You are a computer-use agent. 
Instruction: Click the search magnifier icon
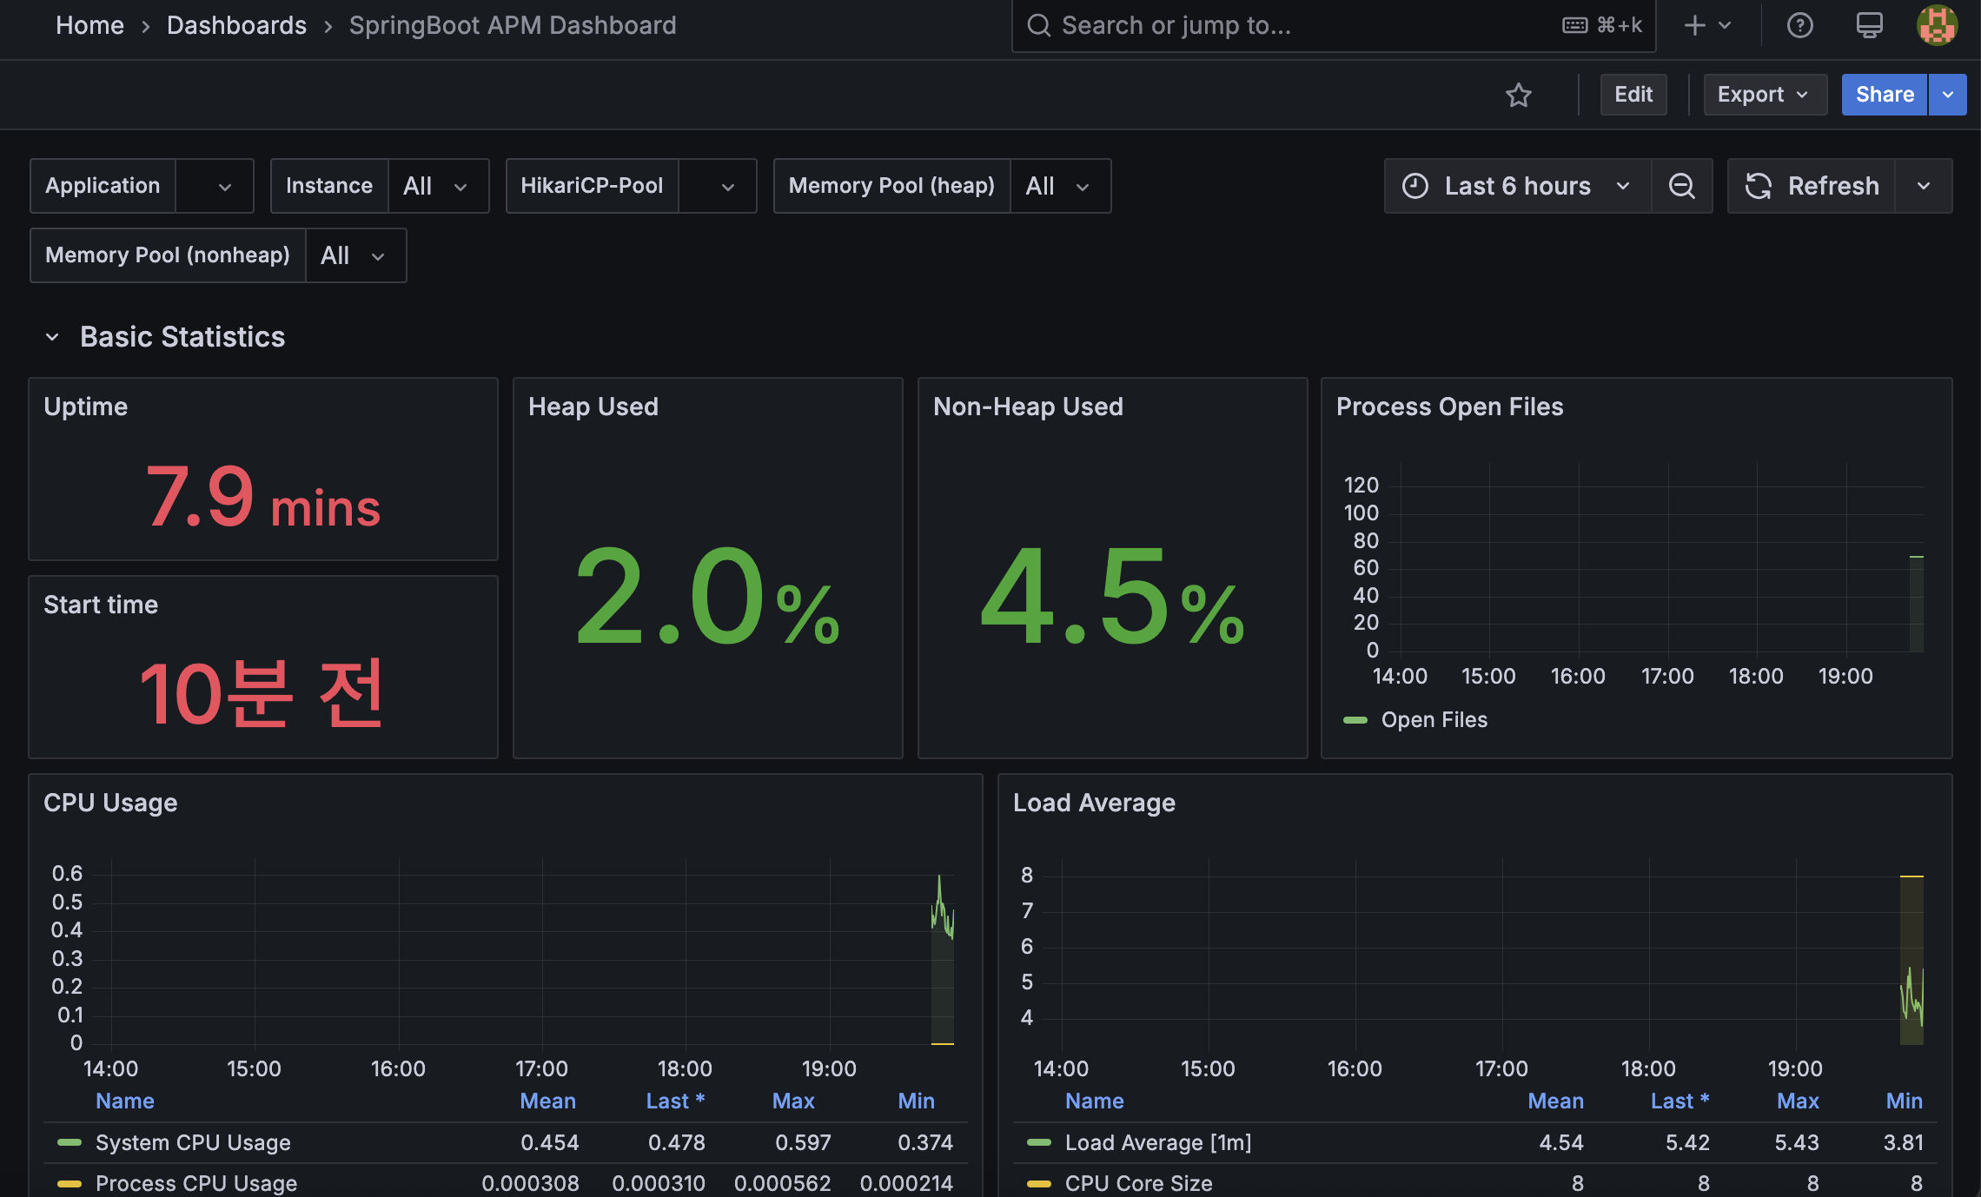pyautogui.click(x=1039, y=25)
